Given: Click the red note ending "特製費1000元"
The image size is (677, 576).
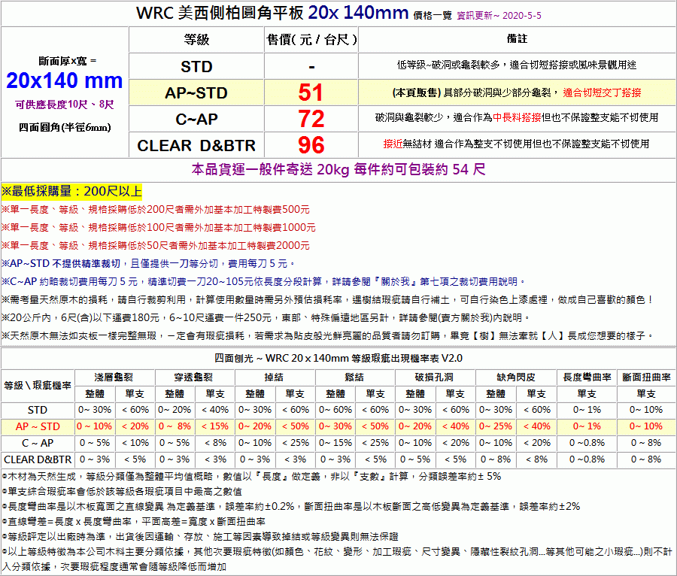Looking at the screenshot, I should tap(159, 227).
